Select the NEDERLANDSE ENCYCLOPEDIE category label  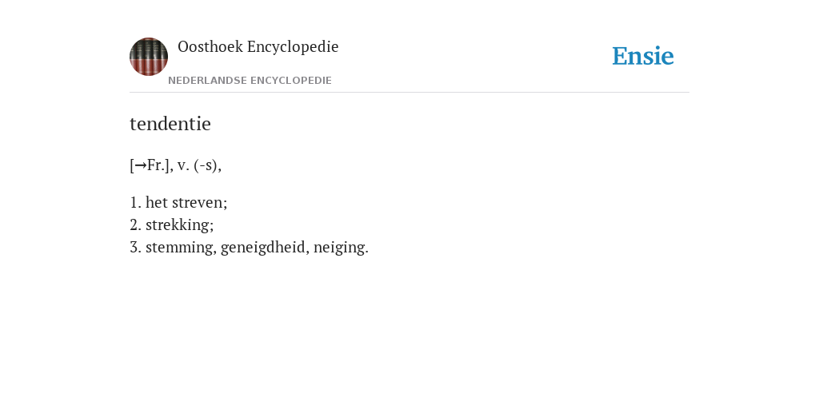click(250, 81)
